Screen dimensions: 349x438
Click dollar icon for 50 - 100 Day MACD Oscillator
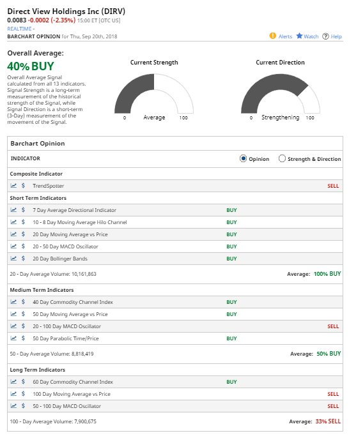tap(23, 406)
